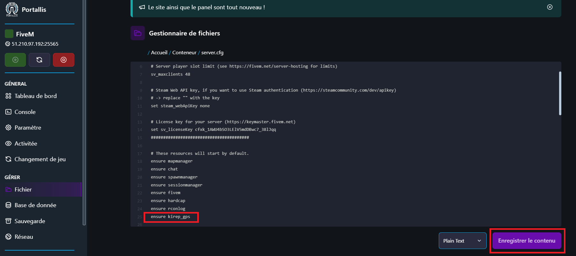
Task: Click the megaphone icon in the announcement banner
Action: [142, 7]
